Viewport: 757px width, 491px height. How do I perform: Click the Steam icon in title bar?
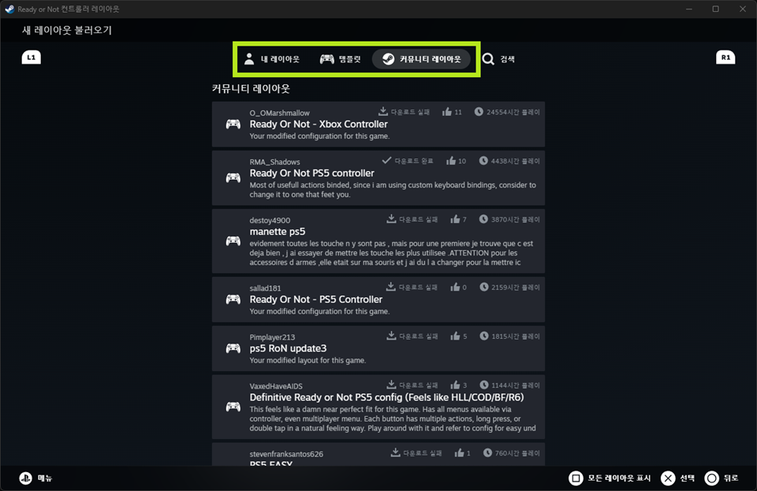click(x=9, y=9)
